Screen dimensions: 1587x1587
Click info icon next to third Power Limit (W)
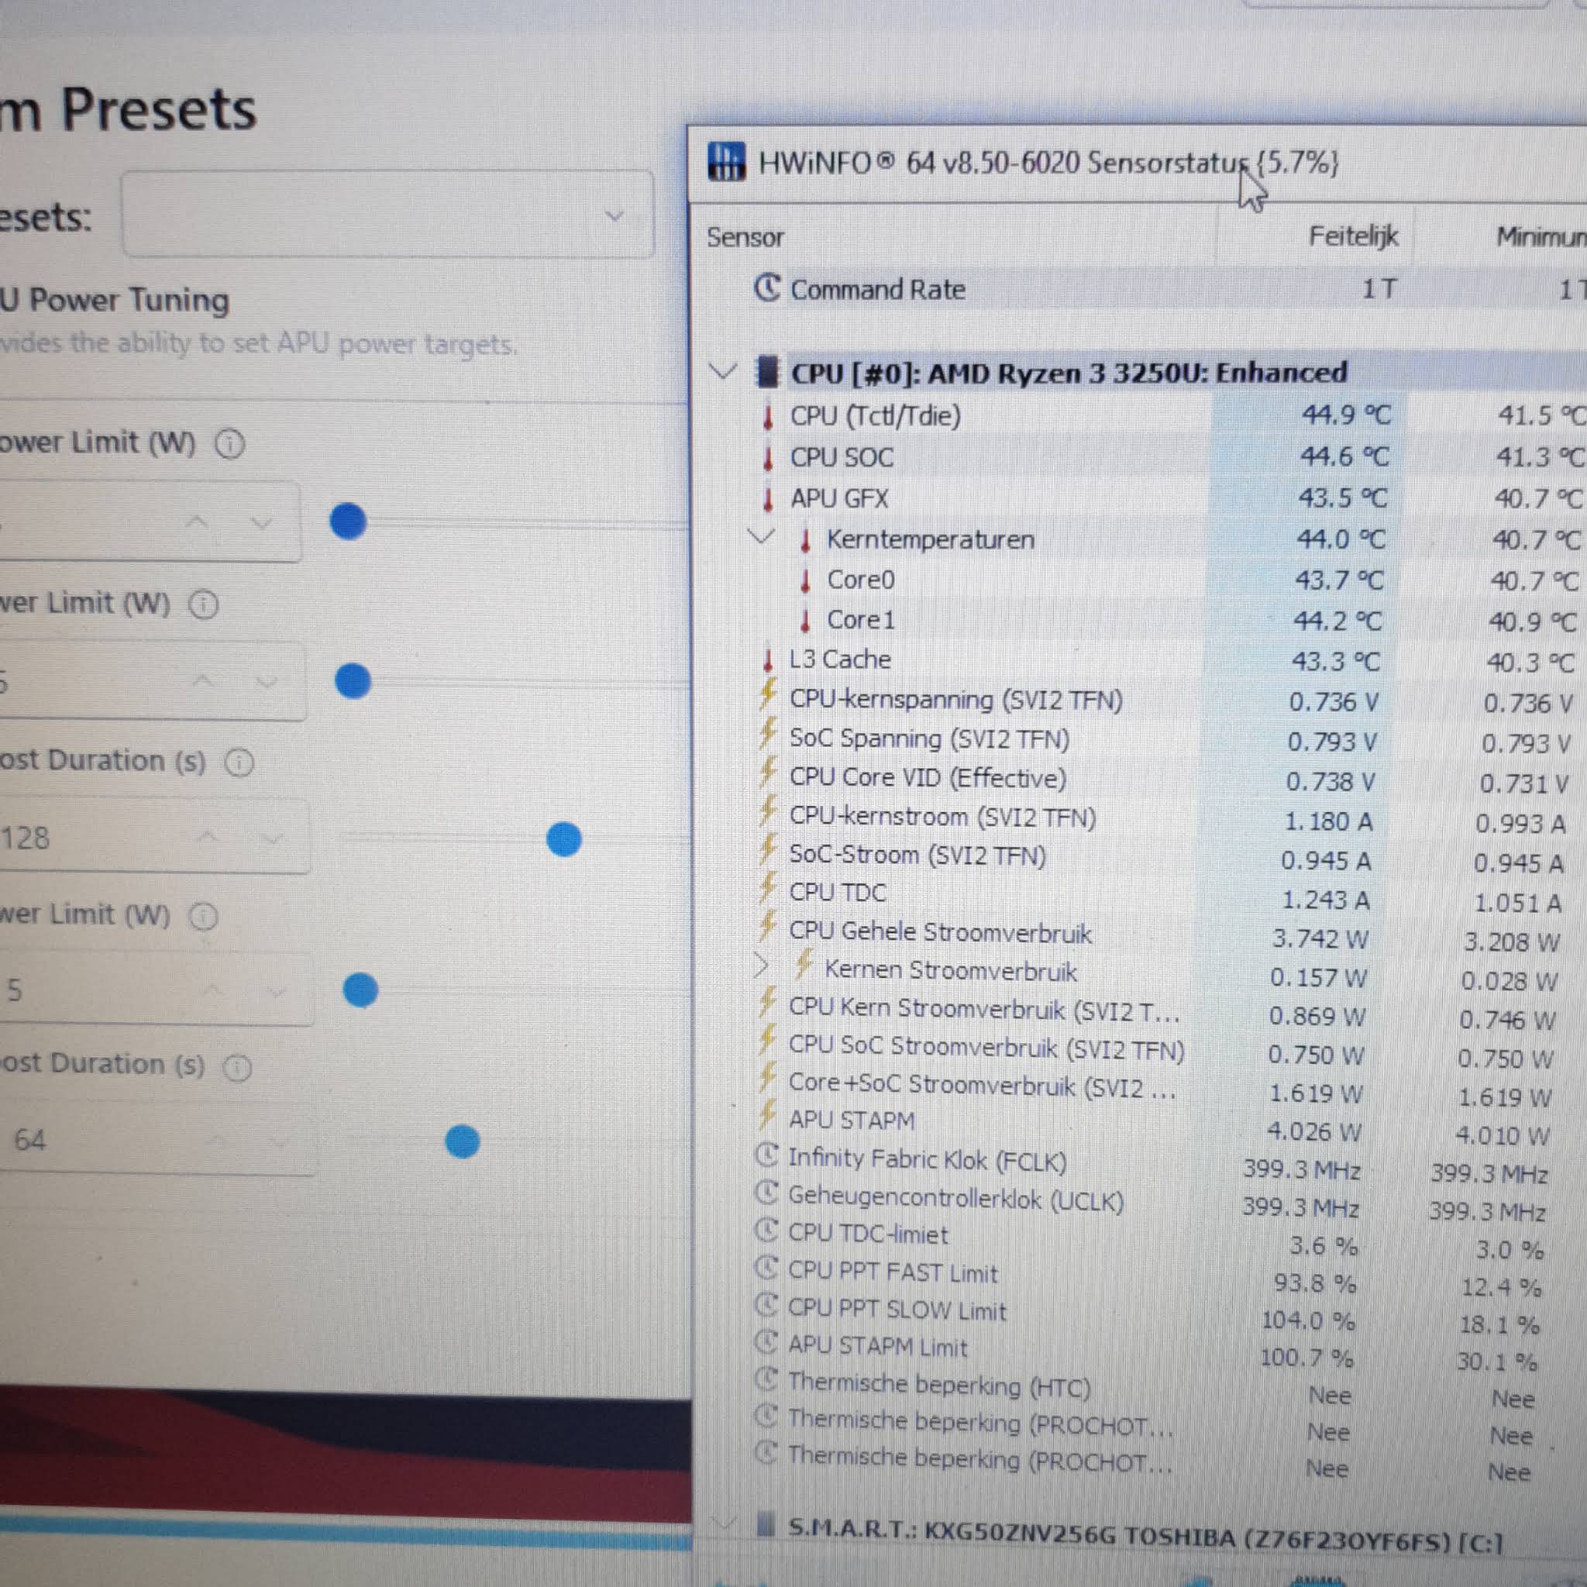click(x=204, y=916)
